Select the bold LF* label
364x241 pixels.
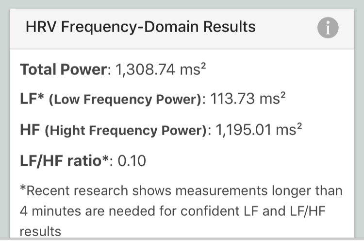(x=33, y=100)
